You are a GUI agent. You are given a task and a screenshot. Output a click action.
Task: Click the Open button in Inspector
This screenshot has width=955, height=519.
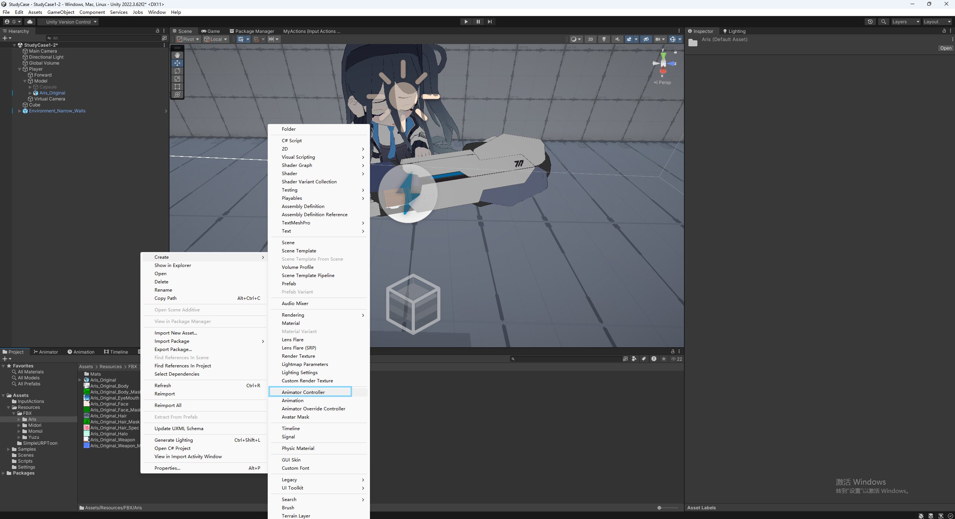(946, 48)
